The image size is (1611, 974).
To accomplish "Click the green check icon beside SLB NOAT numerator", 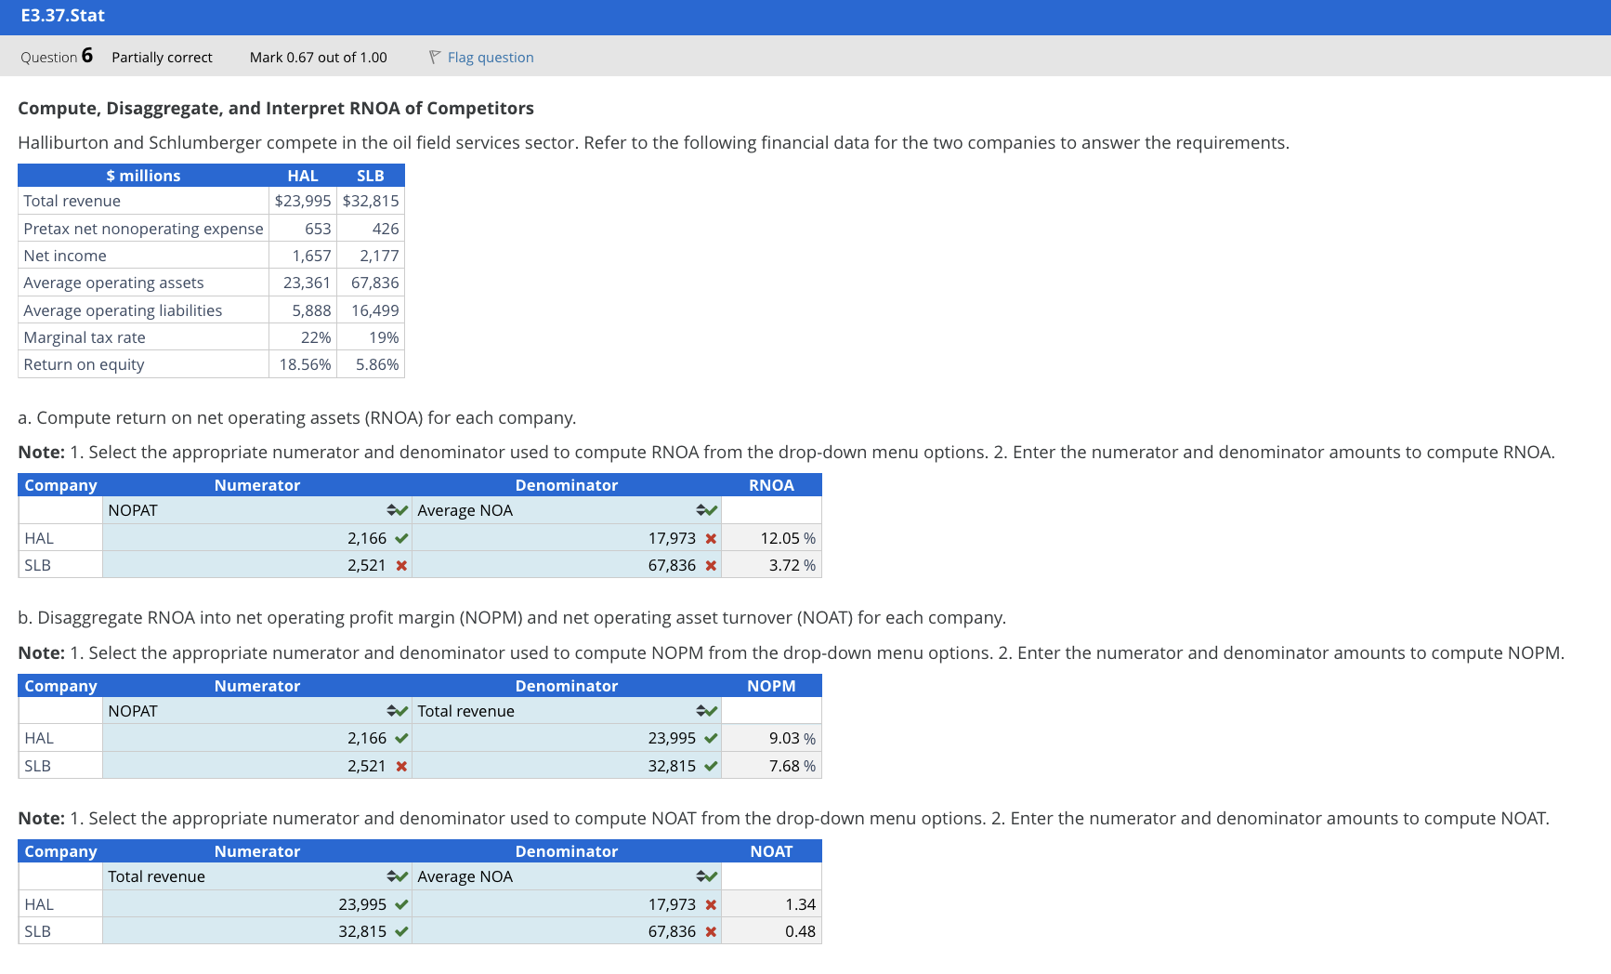I will 401,931.
